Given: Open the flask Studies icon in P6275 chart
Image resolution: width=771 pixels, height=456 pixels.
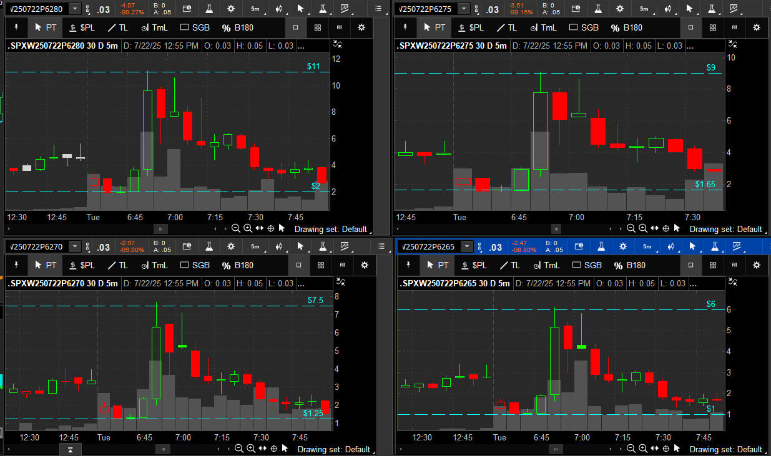Looking at the screenshot, I should coord(597,9).
